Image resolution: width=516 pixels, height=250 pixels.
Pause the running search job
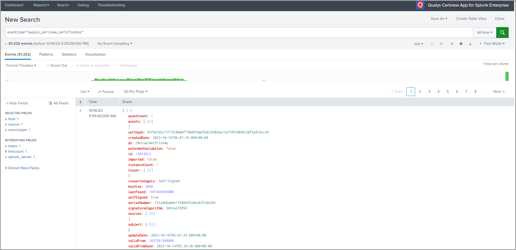click(x=432, y=43)
